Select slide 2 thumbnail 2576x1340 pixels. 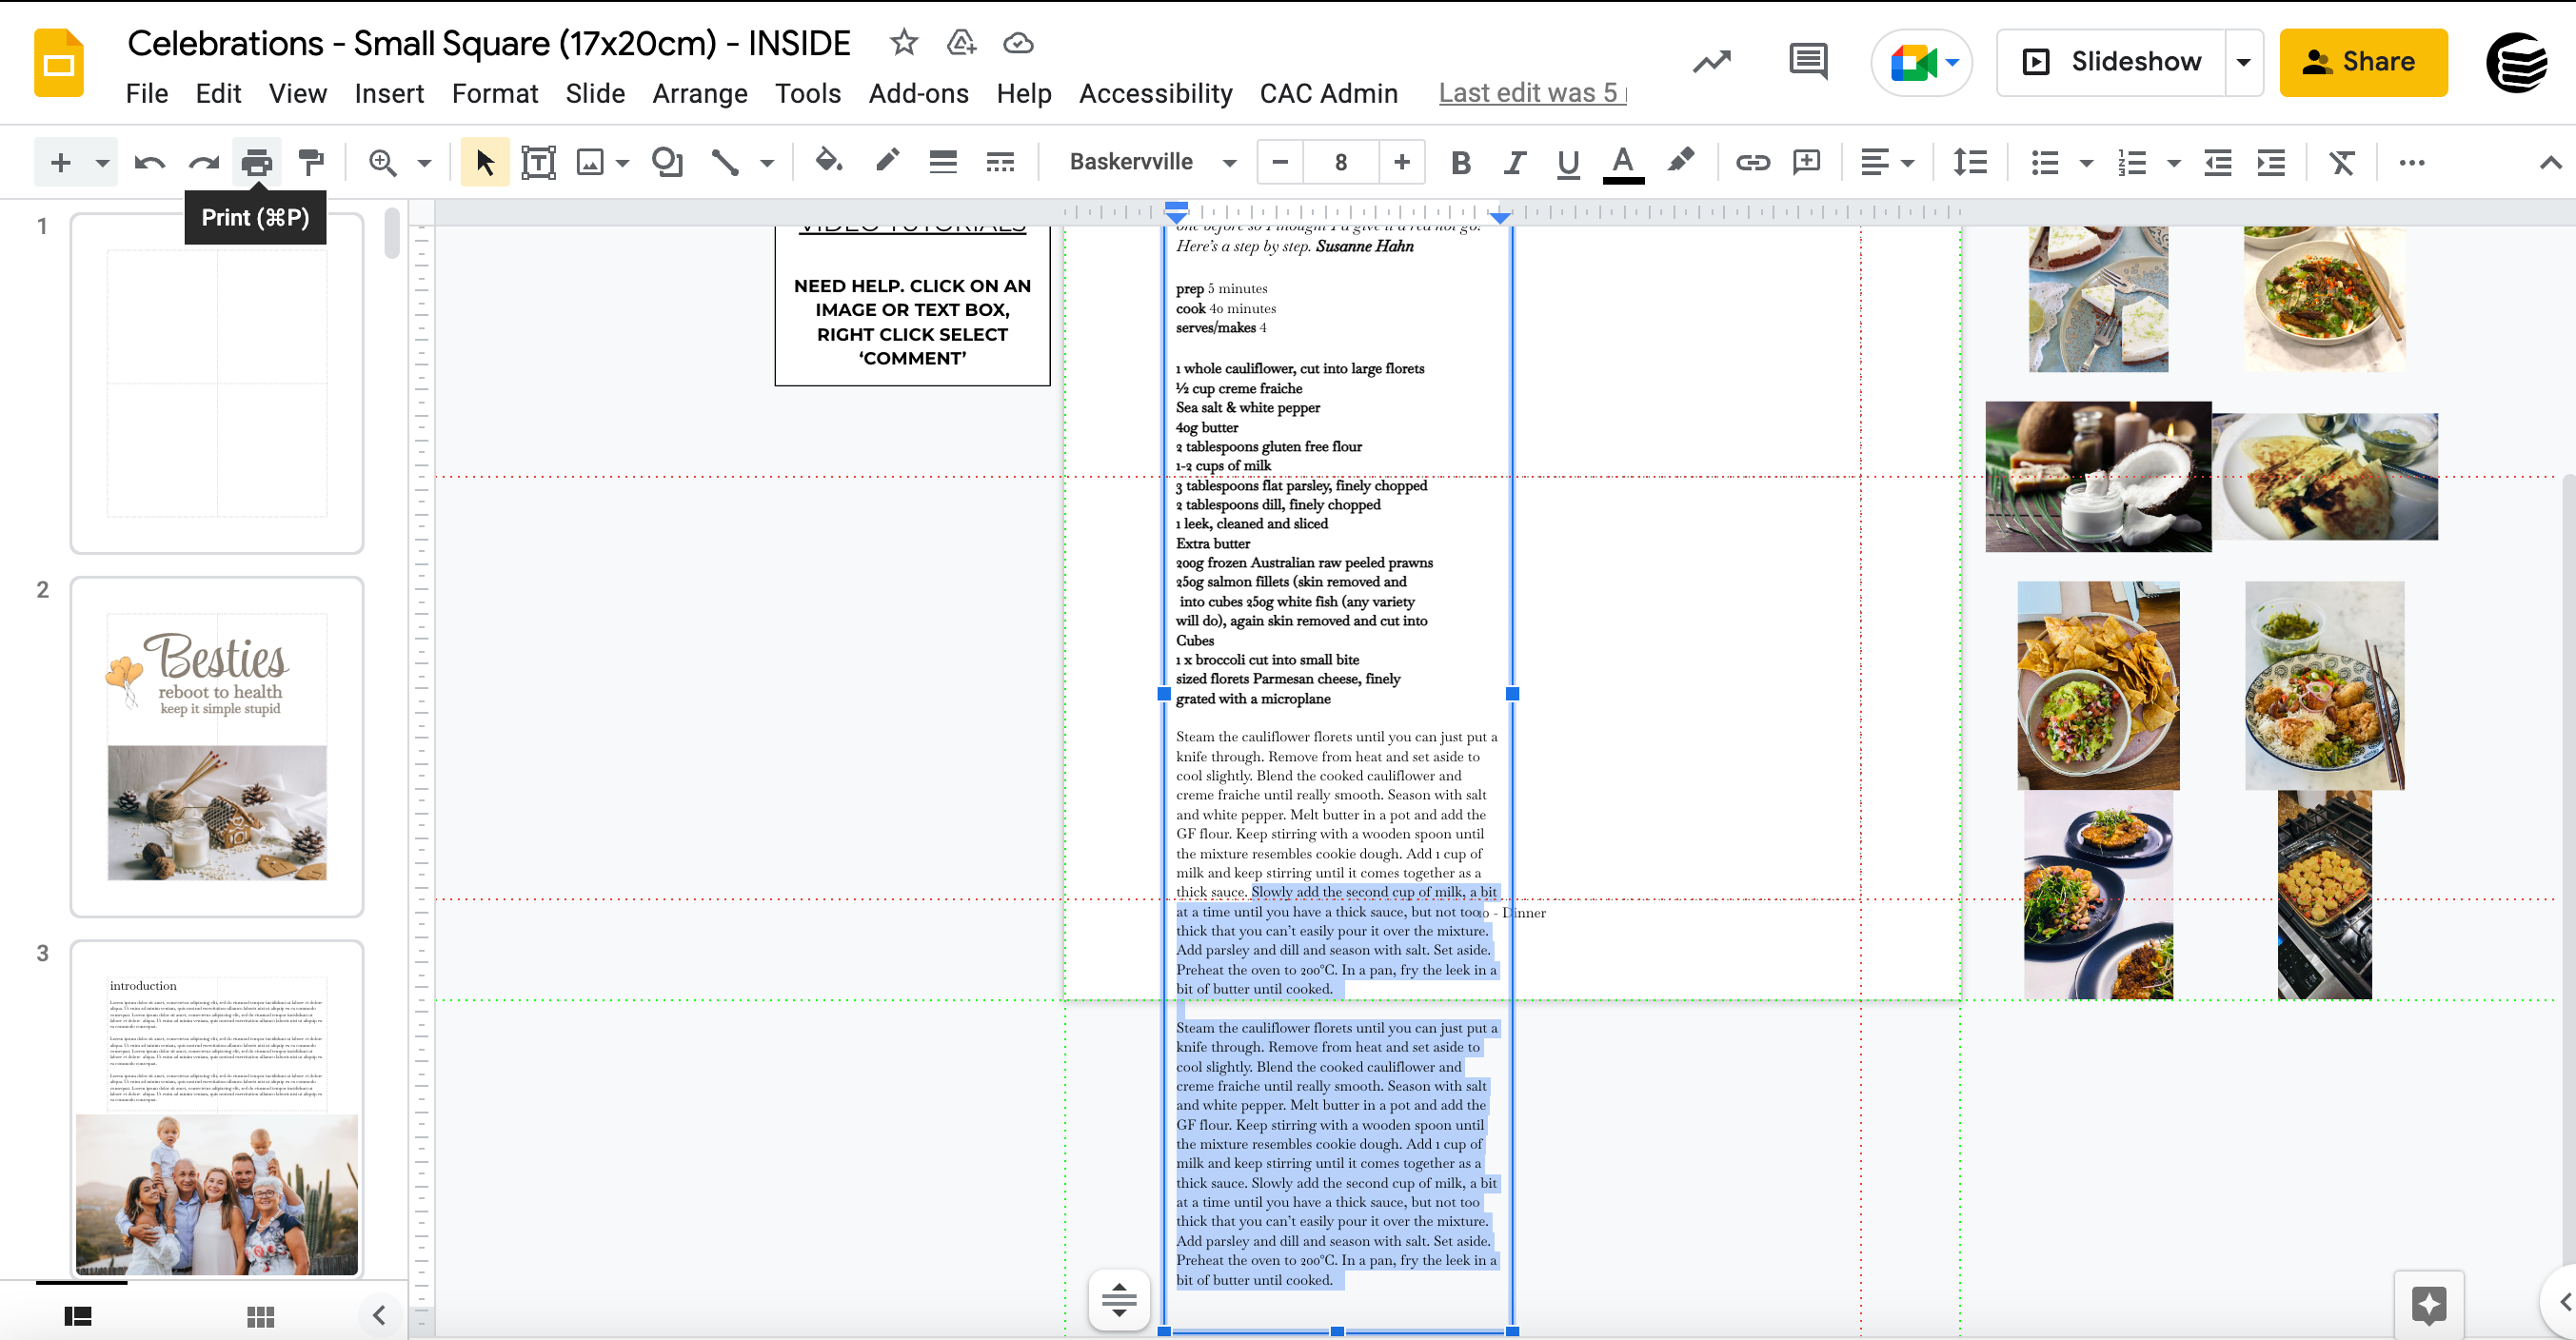tap(216, 748)
